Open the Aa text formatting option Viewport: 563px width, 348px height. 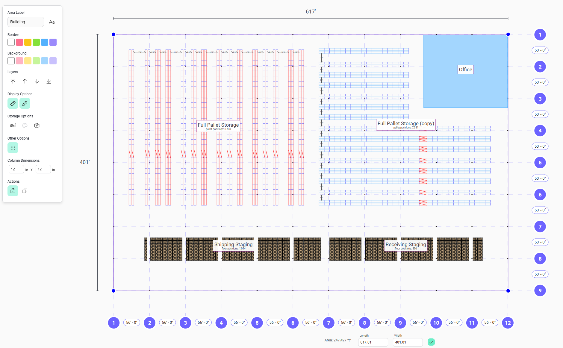(x=52, y=22)
